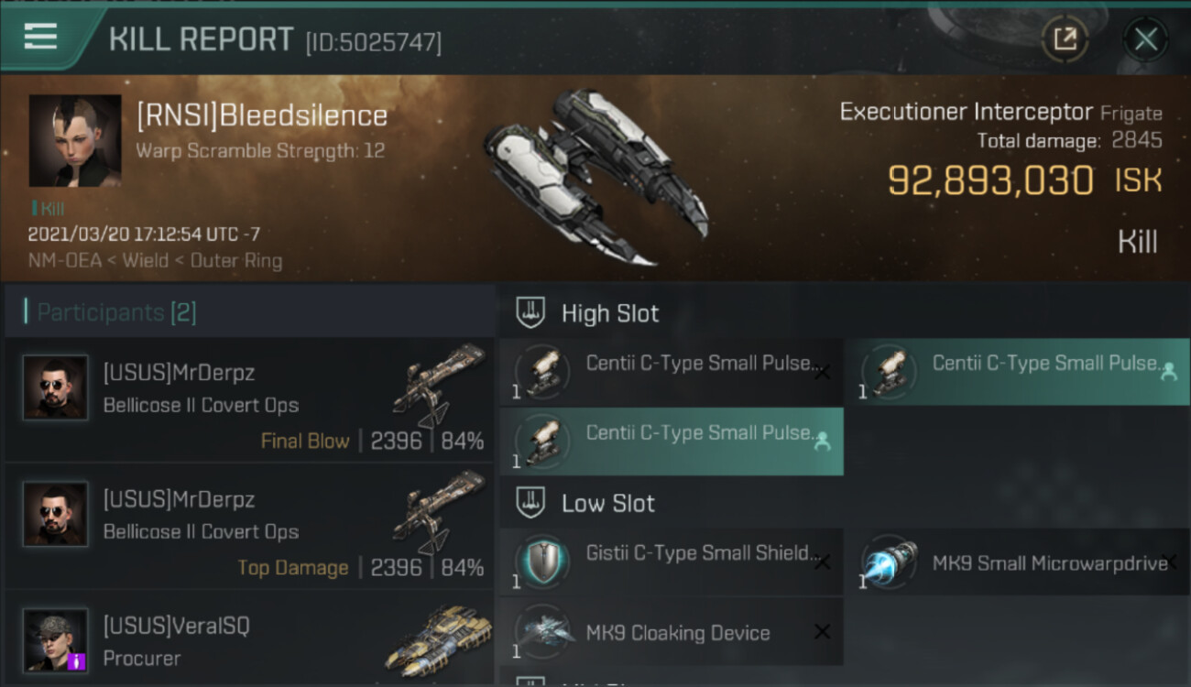
Task: Click the NM-OEA system location link
Action: coord(59,261)
